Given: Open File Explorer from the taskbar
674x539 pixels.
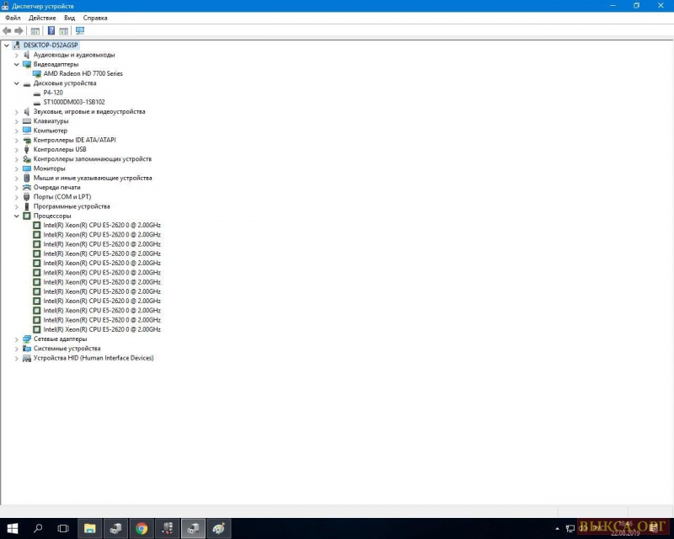Looking at the screenshot, I should coord(89,528).
